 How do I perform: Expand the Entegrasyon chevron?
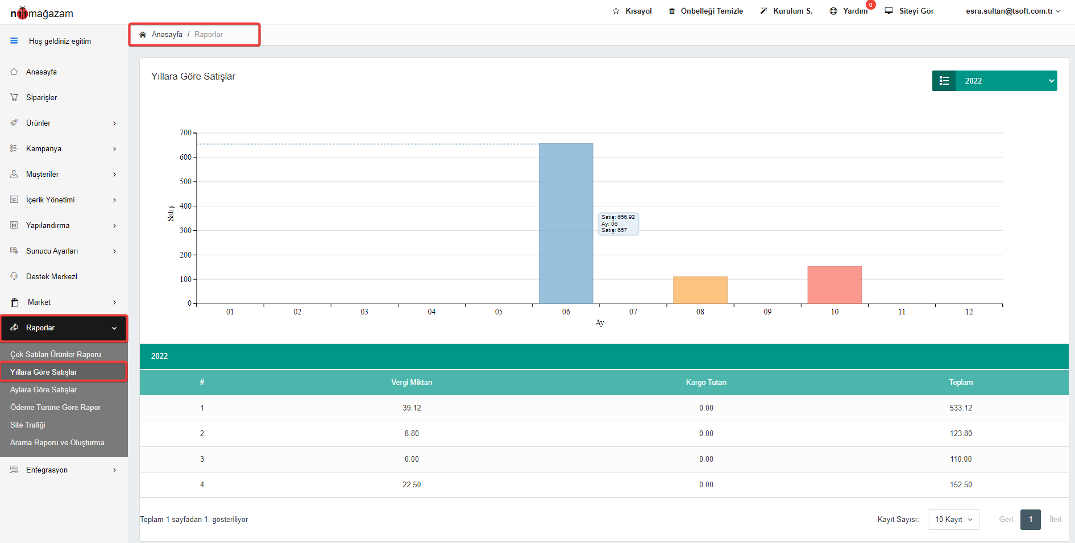coord(114,470)
